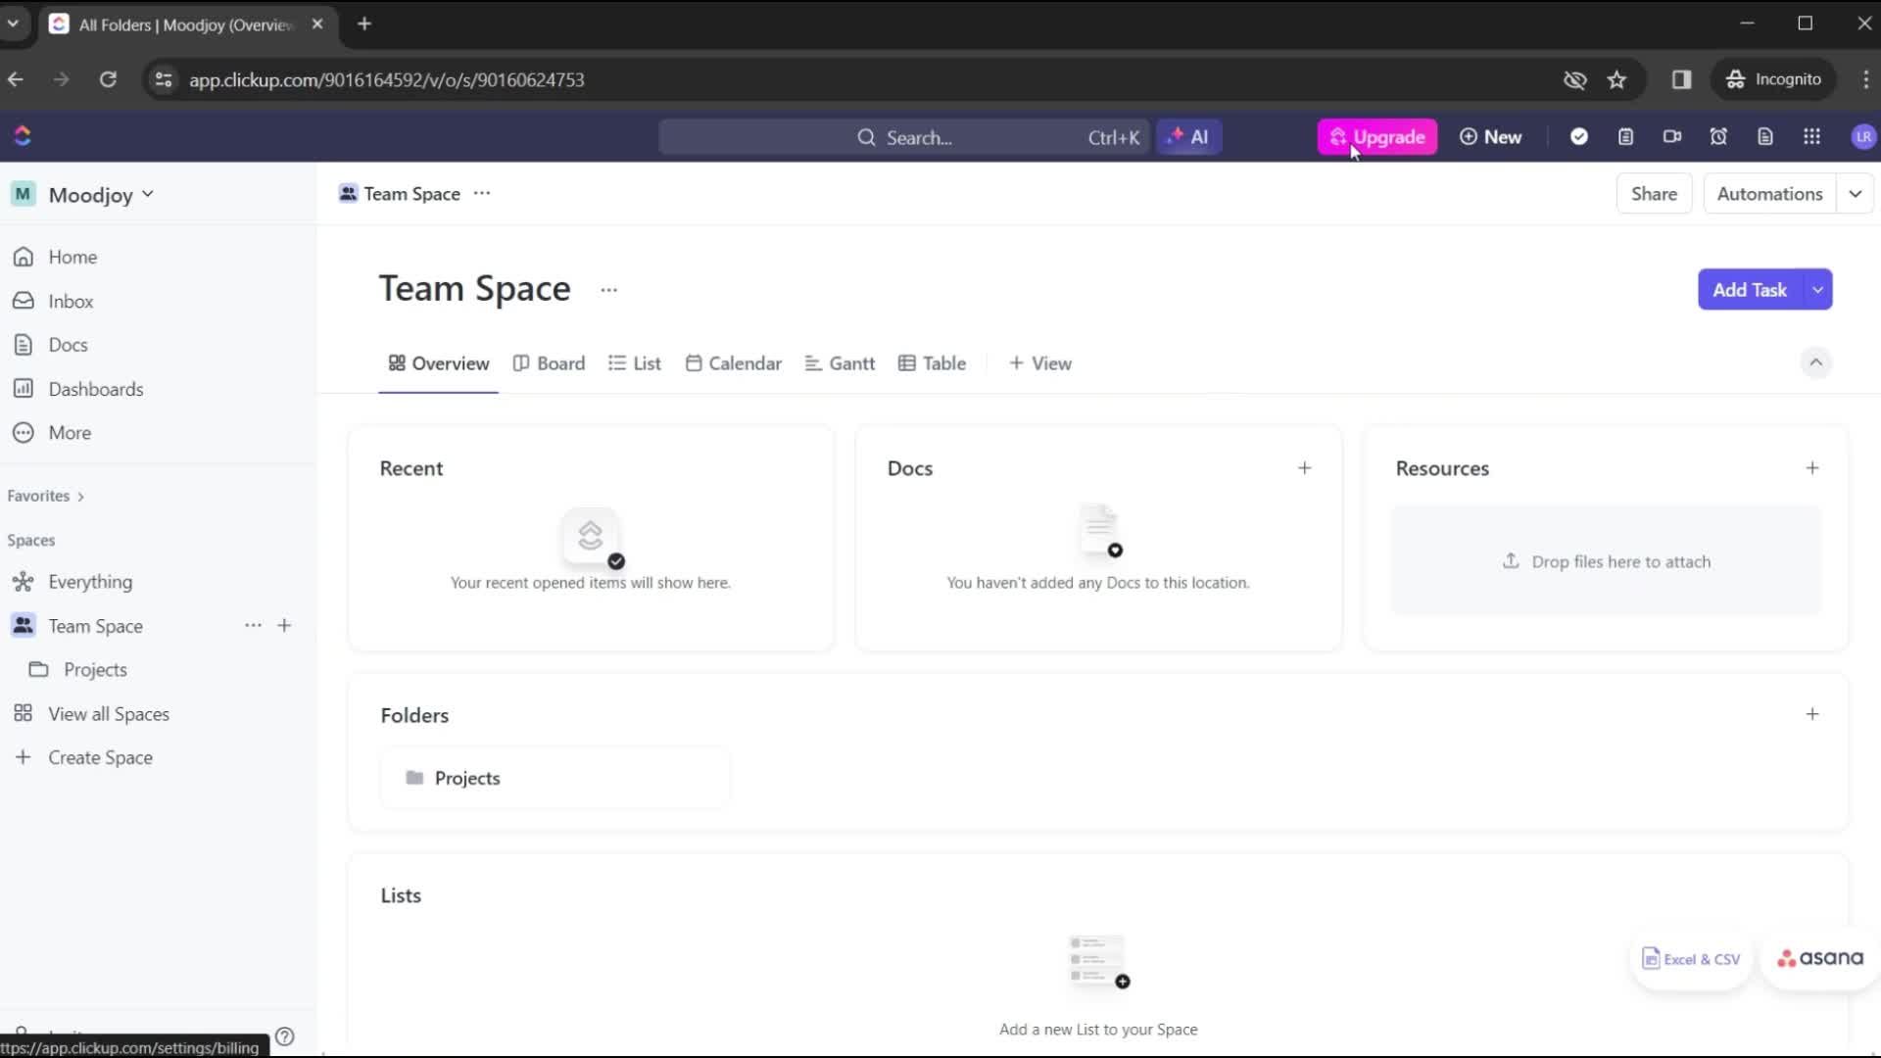Click the ClickUp logo icon
The image size is (1881, 1058).
[23, 136]
